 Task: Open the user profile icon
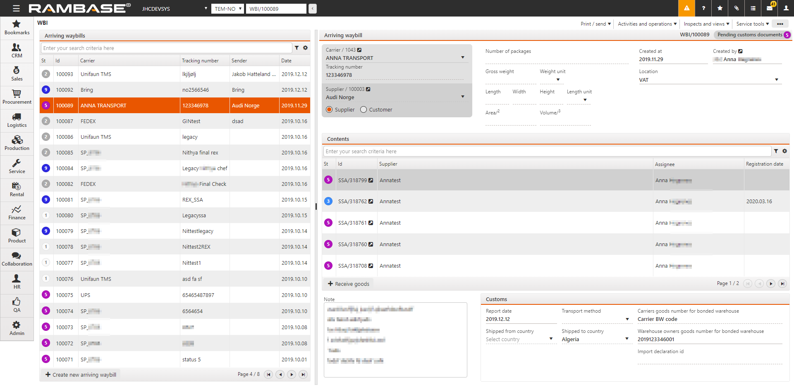[786, 8]
